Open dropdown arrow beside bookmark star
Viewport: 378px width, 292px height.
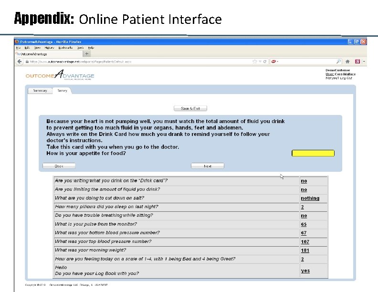pyautogui.click(x=260, y=62)
